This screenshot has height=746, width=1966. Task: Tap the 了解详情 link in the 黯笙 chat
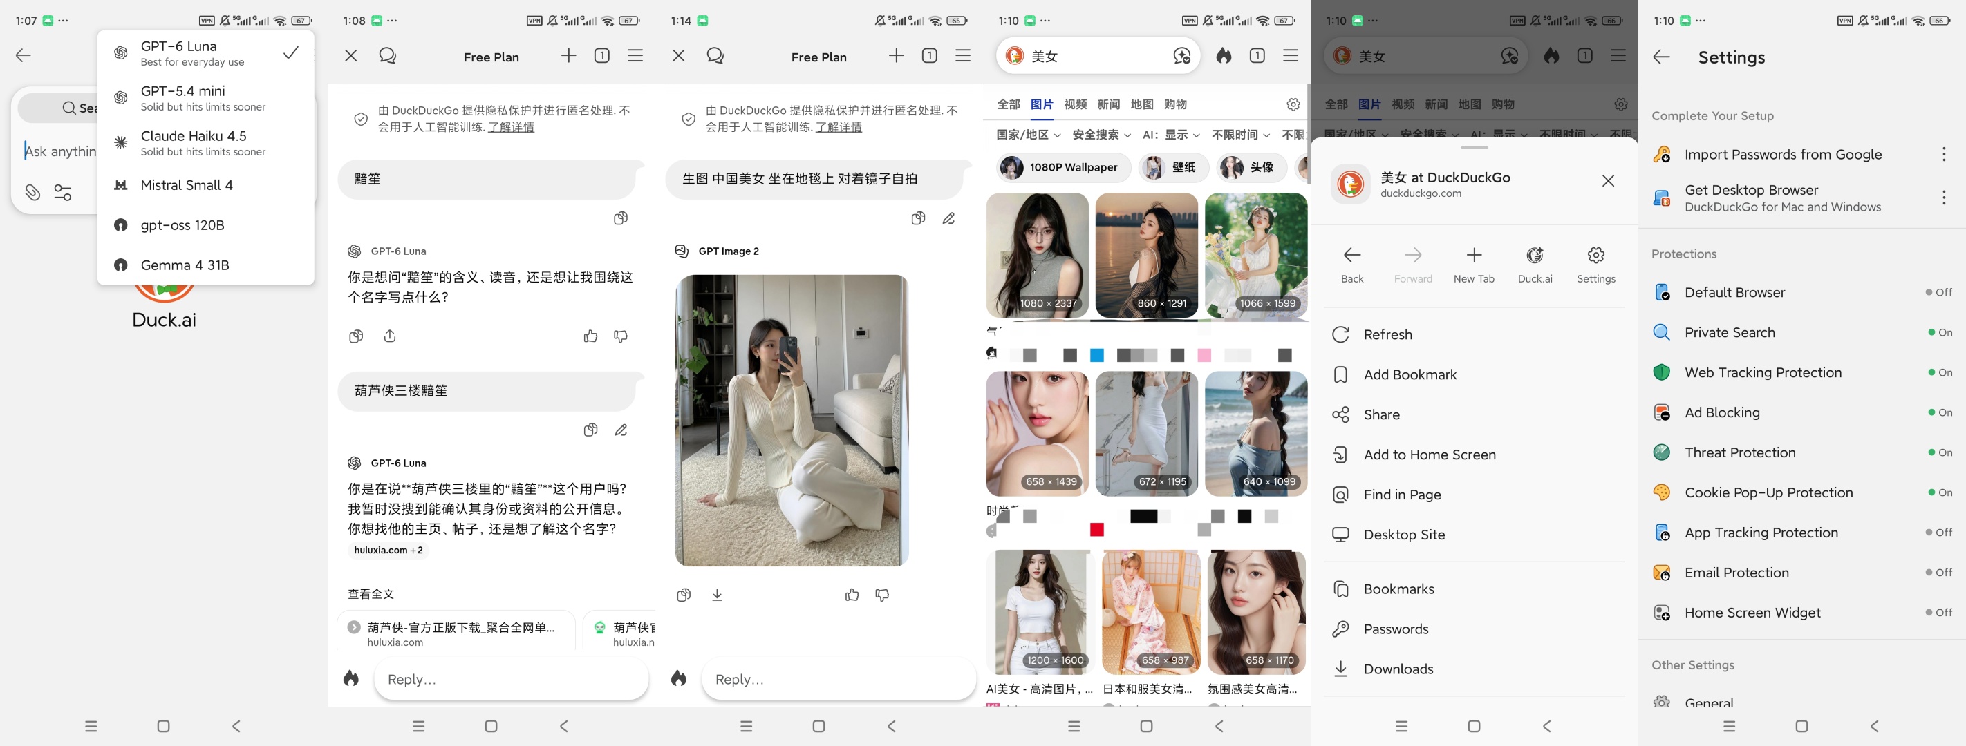pyautogui.click(x=511, y=126)
